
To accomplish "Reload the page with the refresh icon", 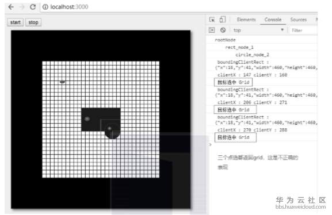I will point(33,7).
